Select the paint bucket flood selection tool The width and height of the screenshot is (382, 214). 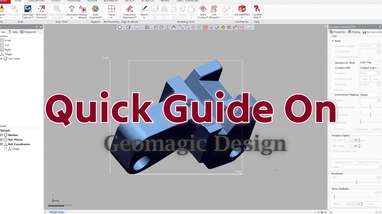coord(223,27)
